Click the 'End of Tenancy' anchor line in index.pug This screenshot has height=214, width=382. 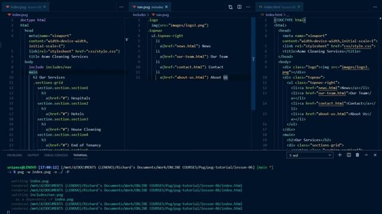(x=73, y=145)
